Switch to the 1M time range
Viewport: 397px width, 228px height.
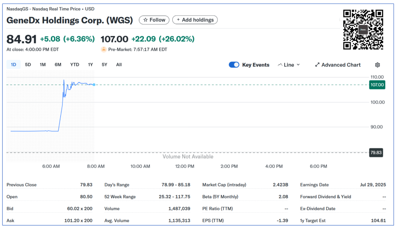pyautogui.click(x=42, y=65)
